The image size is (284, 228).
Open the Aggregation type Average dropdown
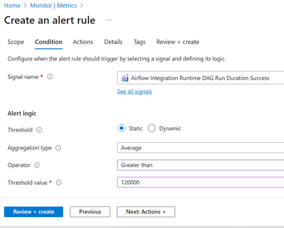(x=200, y=148)
